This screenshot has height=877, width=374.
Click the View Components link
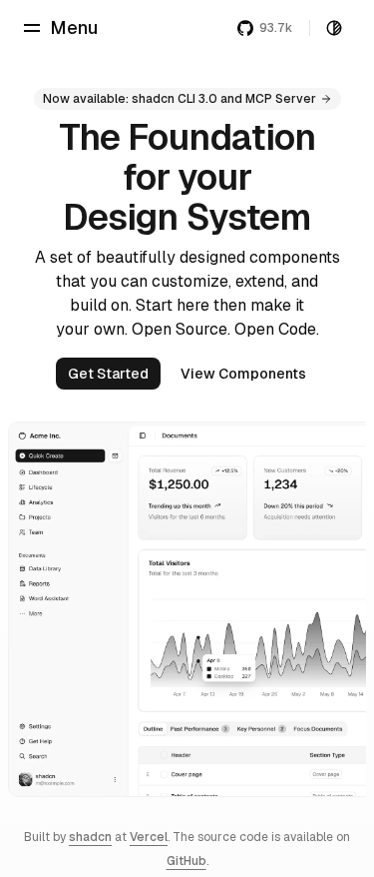point(242,374)
